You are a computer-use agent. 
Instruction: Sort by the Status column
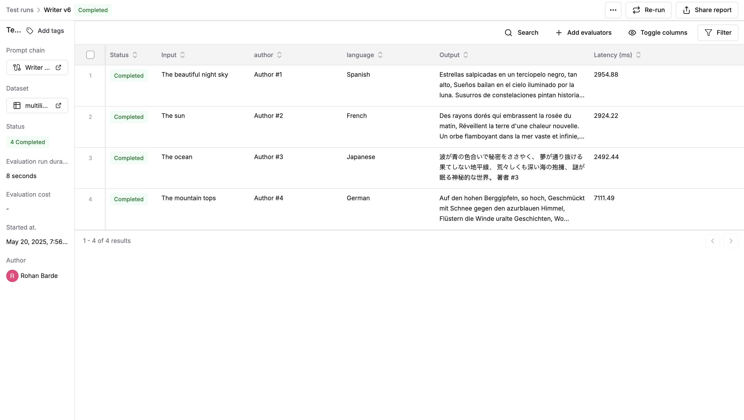135,55
